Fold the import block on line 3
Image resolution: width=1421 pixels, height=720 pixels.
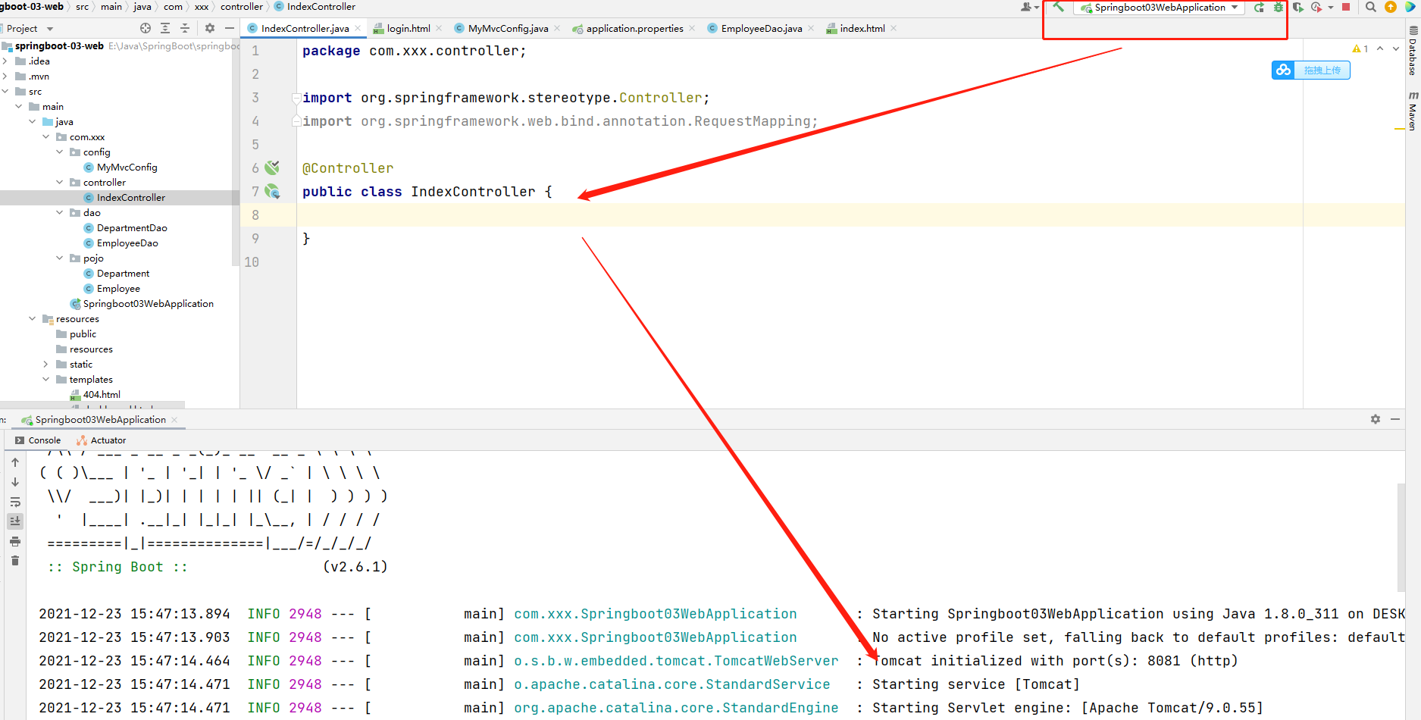(296, 98)
